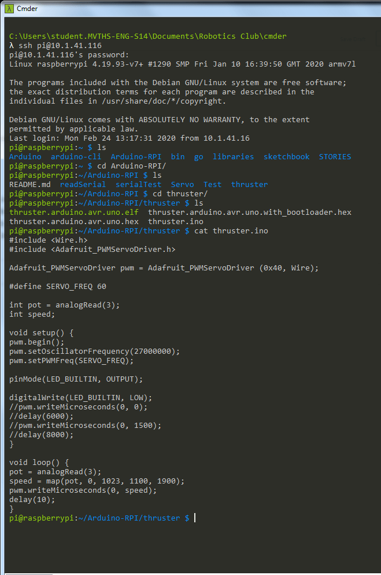
Task: Click the STORIES directory in ls output
Action: click(x=335, y=156)
